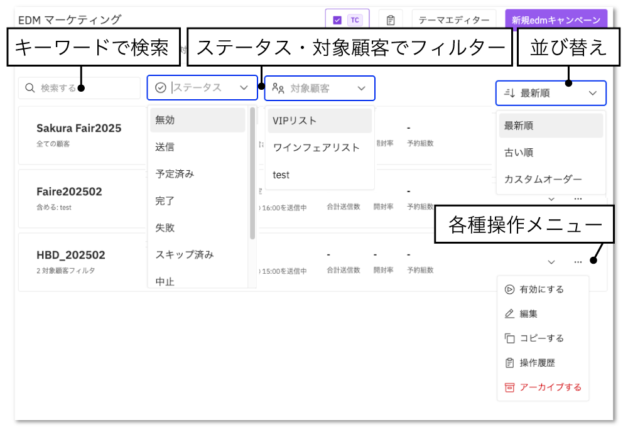Choose test customer segment
Screen dimensions: 628x427
pos(320,175)
